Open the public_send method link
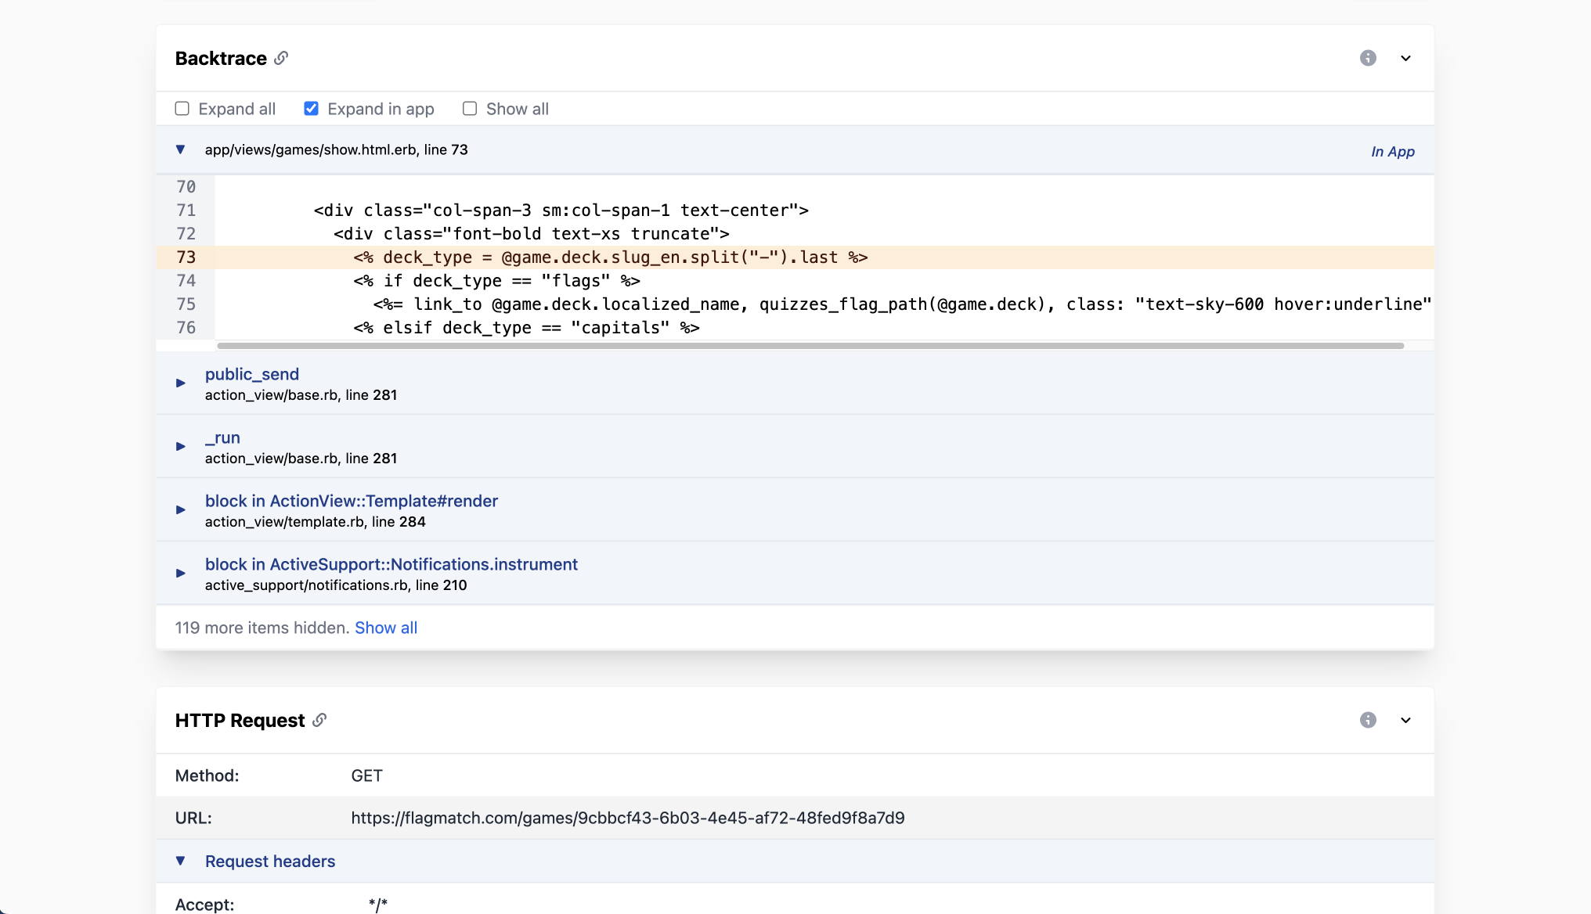1591x914 pixels. pos(252,374)
